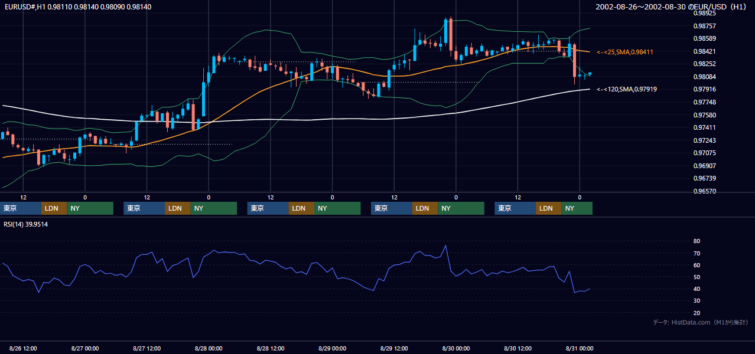
Task: Click RSI scale value 50
Action: (697, 277)
